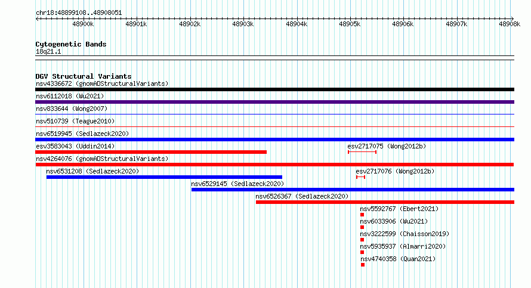This screenshot has width=531, height=288.
Task: Select the thin blue nsv833644 line
Action: pos(274,114)
